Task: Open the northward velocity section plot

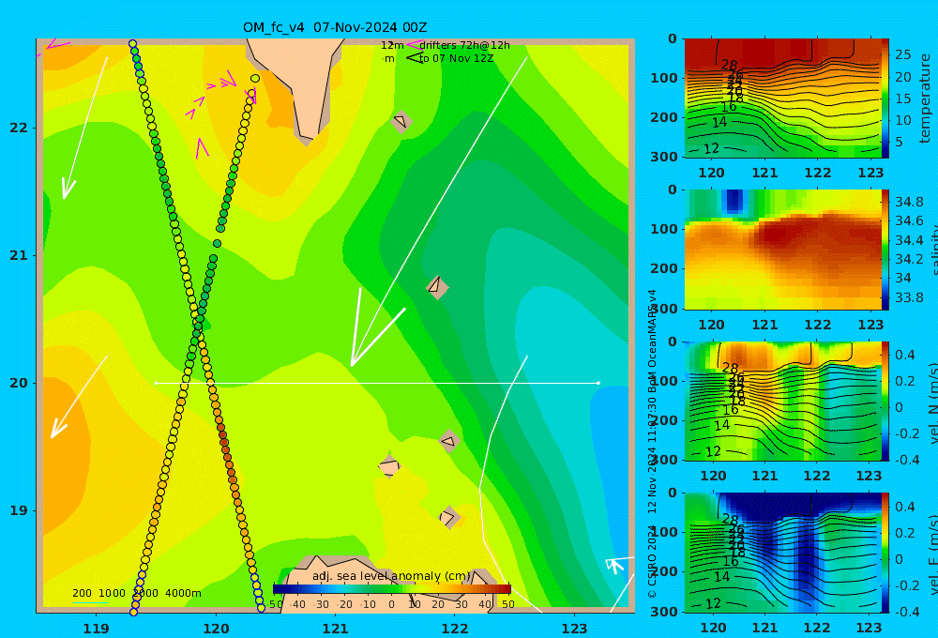Action: pyautogui.click(x=782, y=401)
